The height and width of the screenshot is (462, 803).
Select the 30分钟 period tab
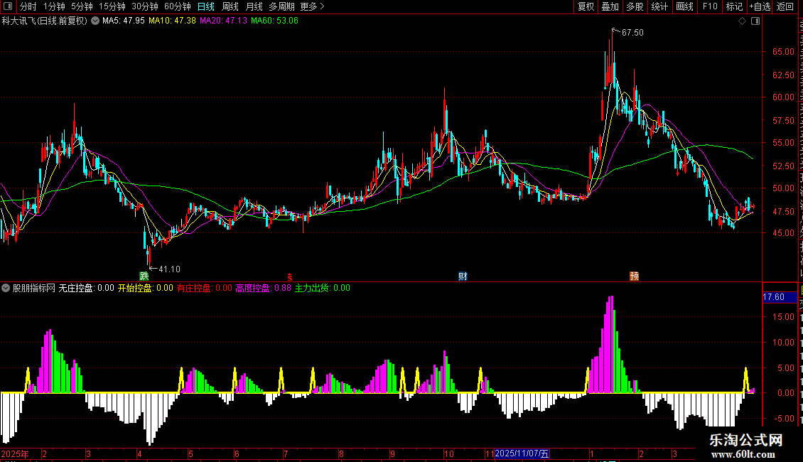tap(145, 6)
